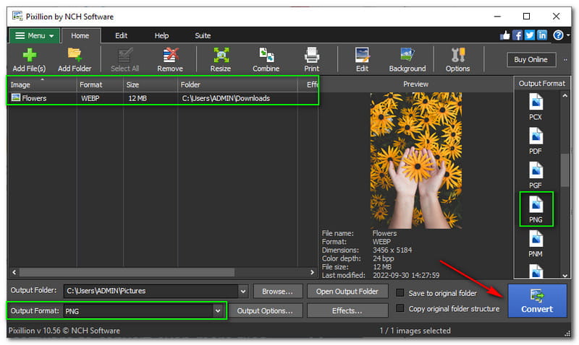Click the Browse... button

tap(277, 291)
